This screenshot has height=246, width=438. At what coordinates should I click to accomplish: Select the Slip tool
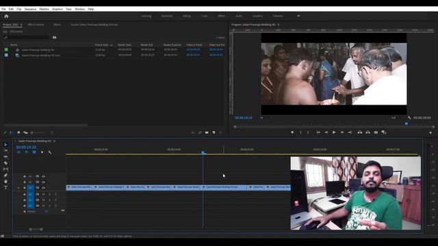[5, 169]
